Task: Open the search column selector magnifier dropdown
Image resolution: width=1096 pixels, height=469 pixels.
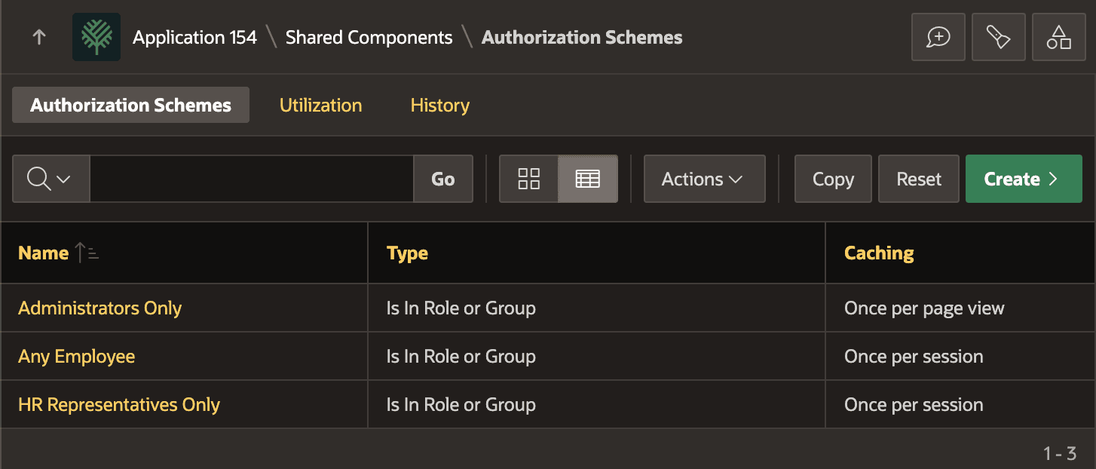Action: click(51, 179)
